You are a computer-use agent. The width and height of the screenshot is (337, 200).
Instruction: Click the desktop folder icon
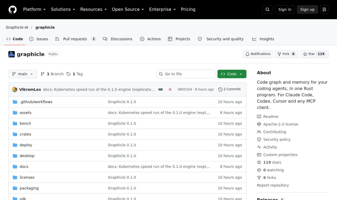(x=15, y=156)
